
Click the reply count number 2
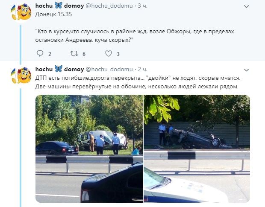click(50, 54)
